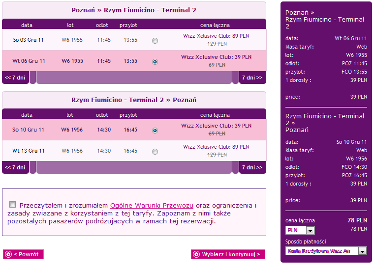This screenshot has width=374, height=267.
Task: Click the '78 PLN' bold total in summary
Action: [x=357, y=220]
